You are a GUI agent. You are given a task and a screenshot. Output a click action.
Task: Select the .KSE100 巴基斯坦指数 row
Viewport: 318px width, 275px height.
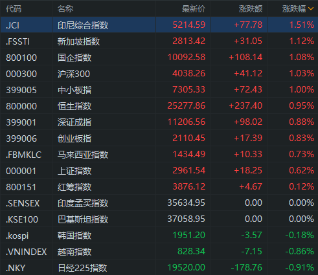[159, 219]
